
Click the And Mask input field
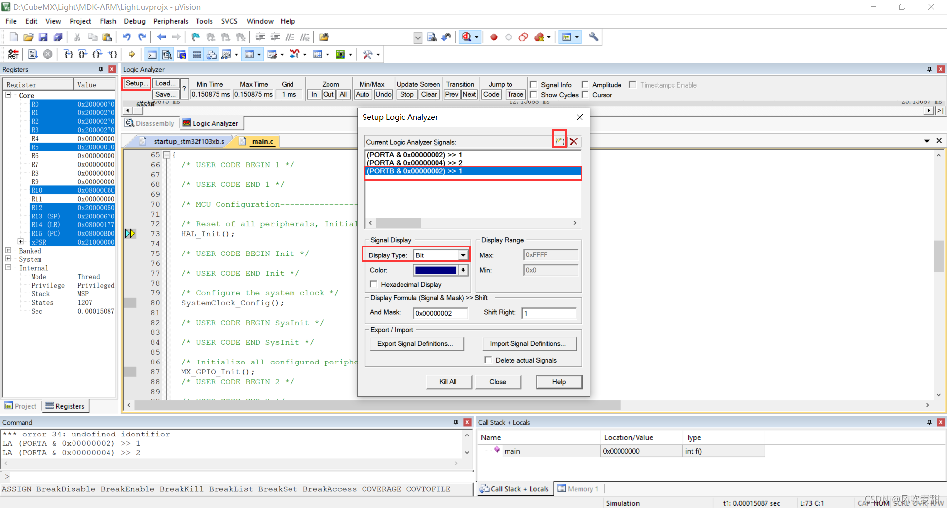[x=440, y=313]
